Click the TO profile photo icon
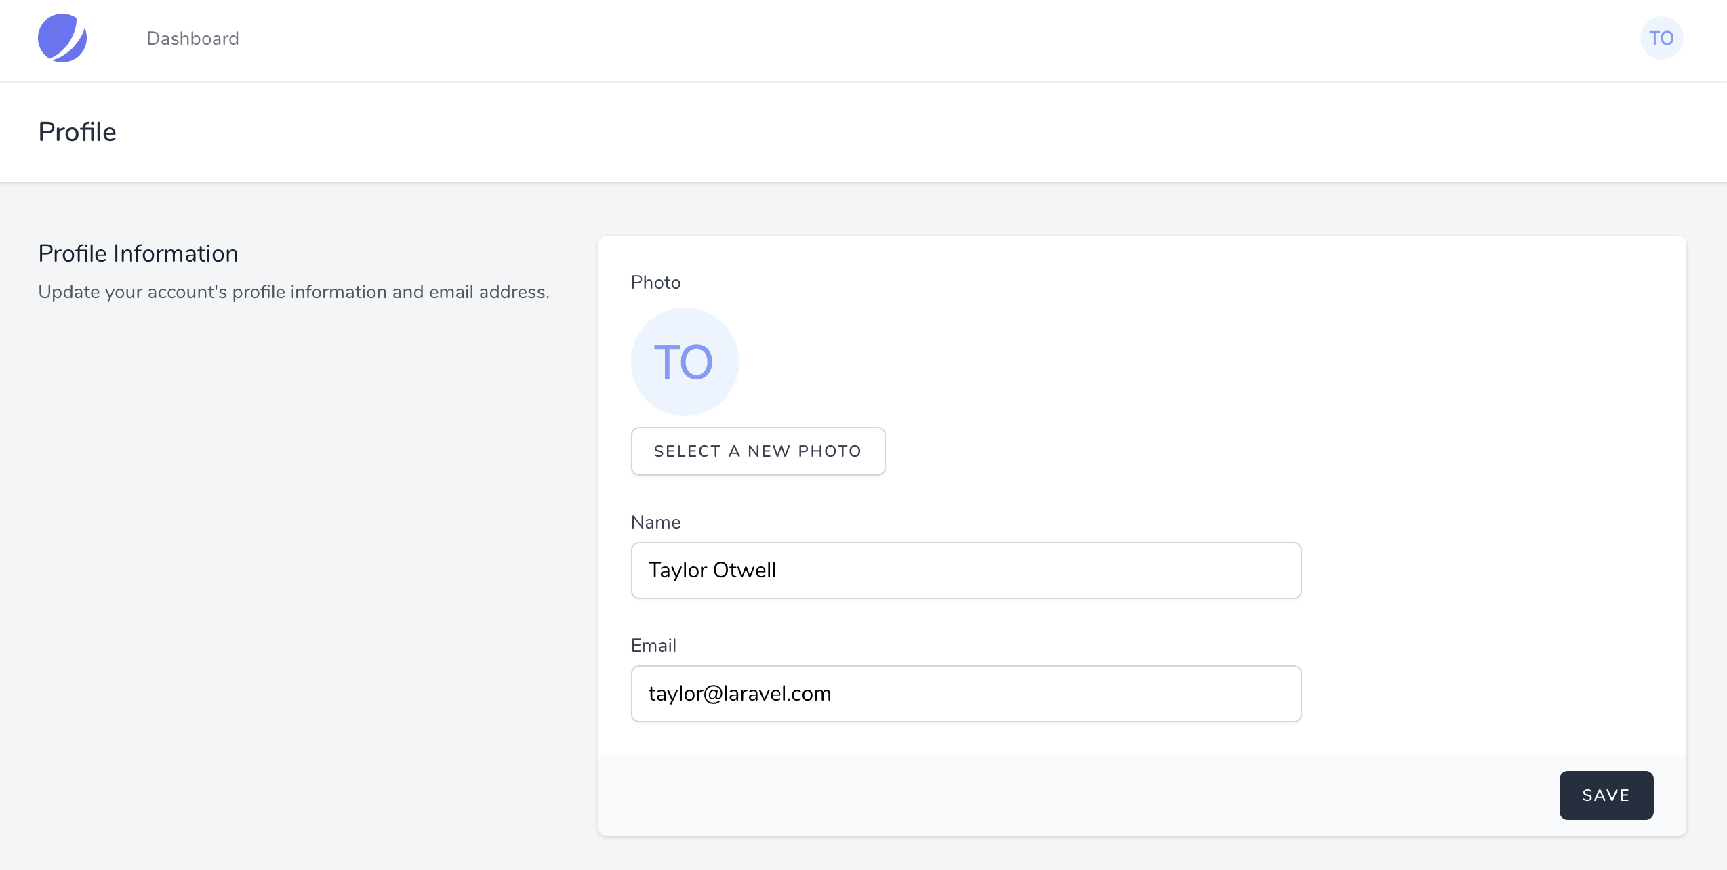Image resolution: width=1727 pixels, height=870 pixels. pos(685,362)
